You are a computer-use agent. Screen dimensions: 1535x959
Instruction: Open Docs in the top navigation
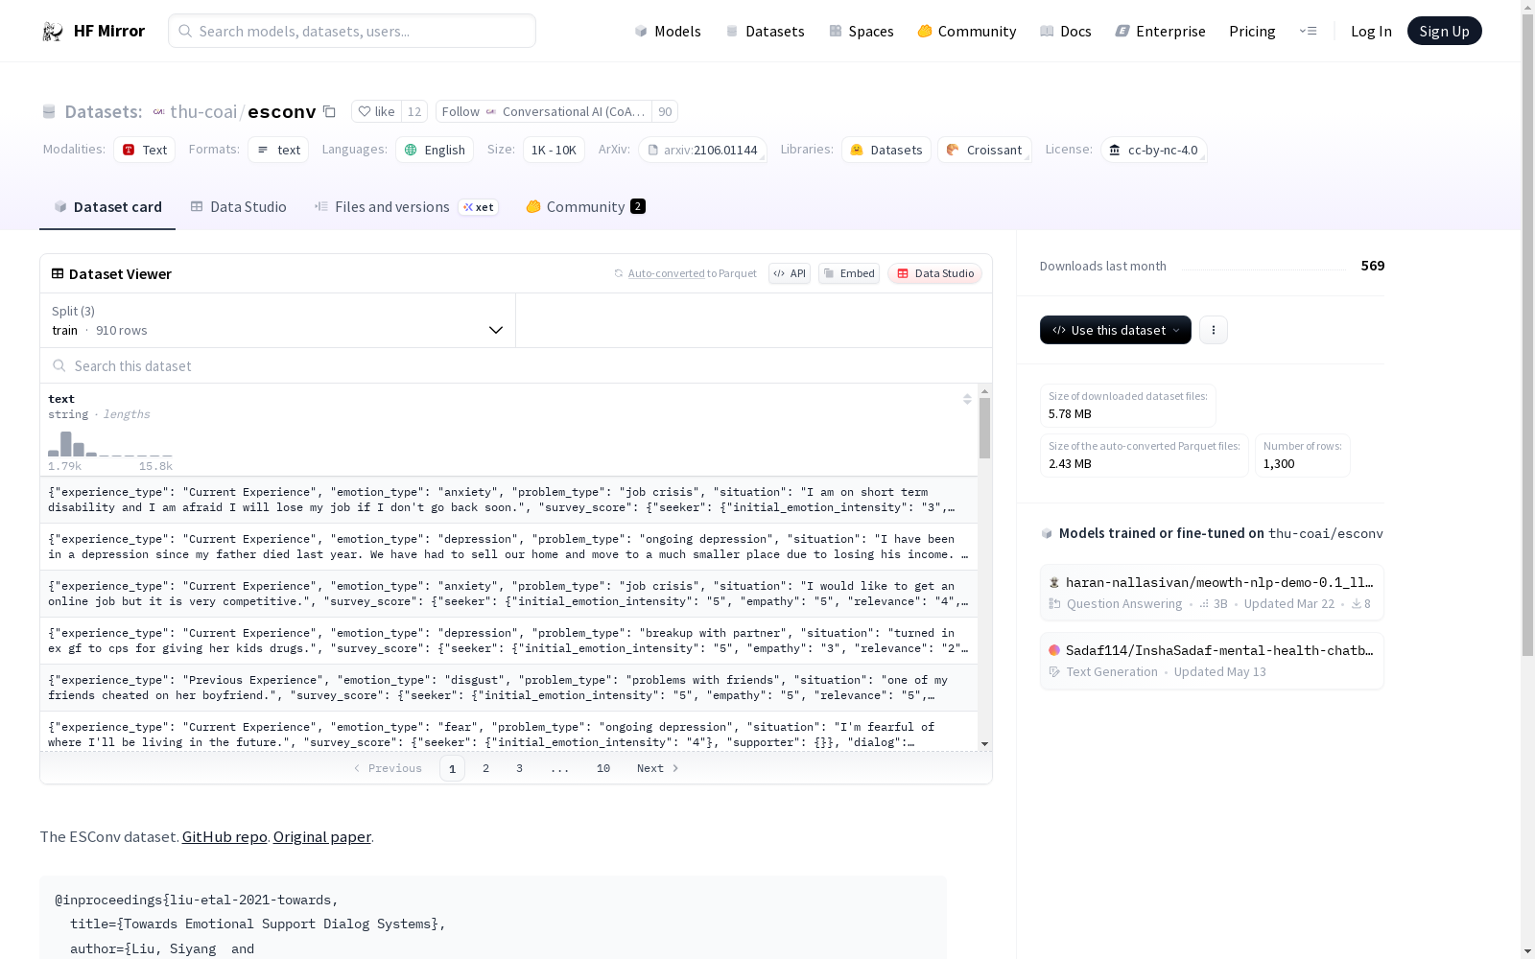1066,31
